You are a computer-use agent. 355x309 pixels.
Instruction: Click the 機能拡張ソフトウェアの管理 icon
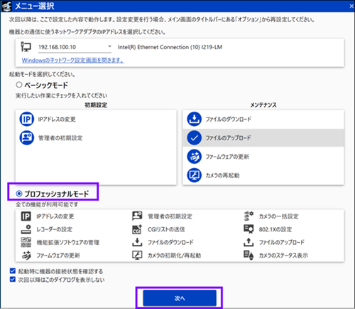point(26,242)
